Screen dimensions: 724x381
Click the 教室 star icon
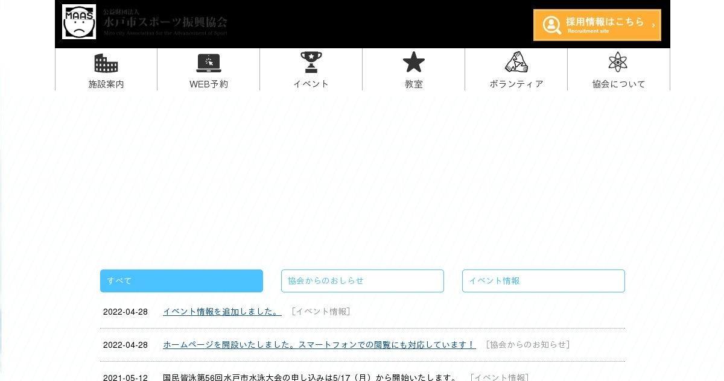[414, 62]
